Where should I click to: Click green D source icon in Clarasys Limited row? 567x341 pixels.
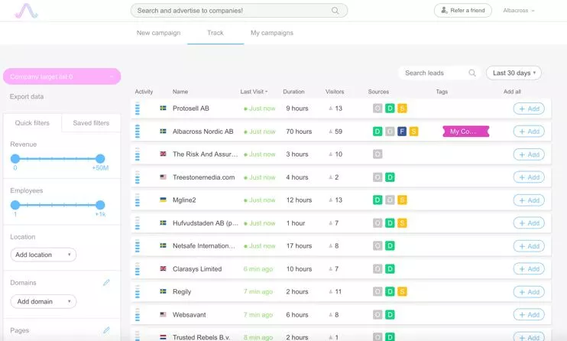pos(390,269)
